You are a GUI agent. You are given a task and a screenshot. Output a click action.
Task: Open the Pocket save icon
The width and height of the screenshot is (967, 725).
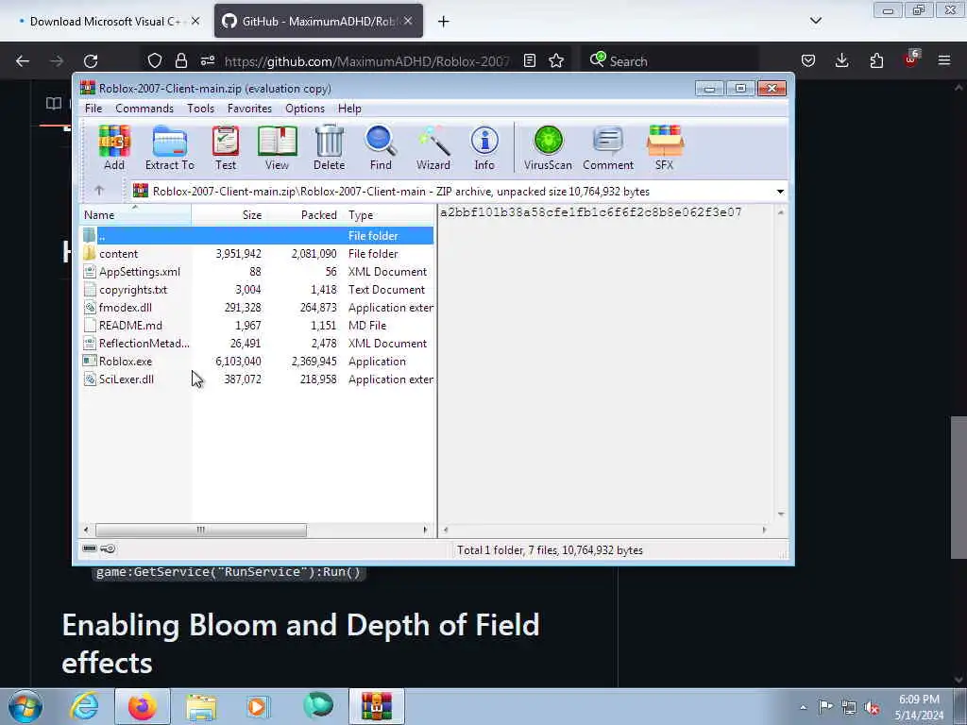click(x=808, y=60)
